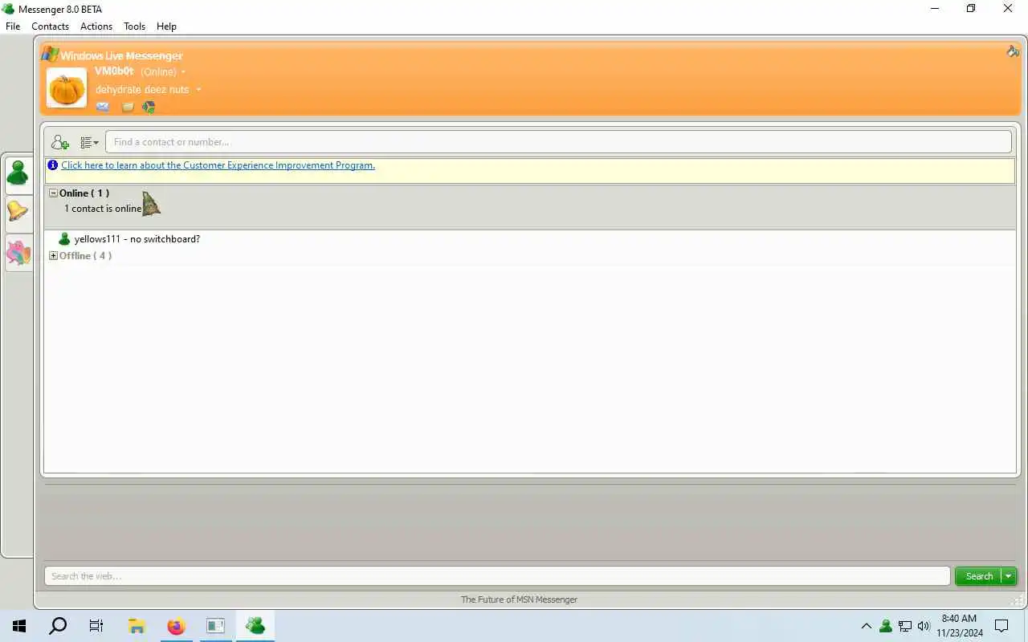Image resolution: width=1028 pixels, height=642 pixels.
Task: Click the Messenger taskbar button
Action: point(255,626)
